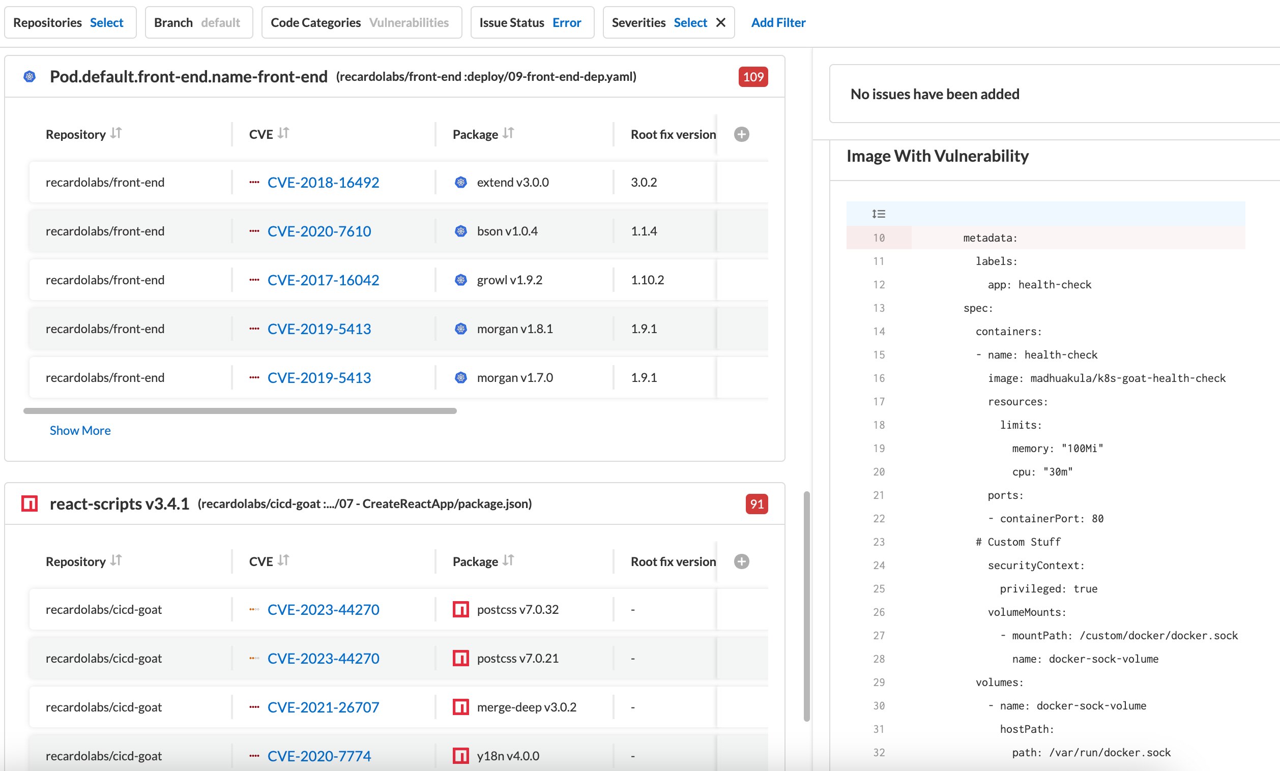Click the line-expand icon above code line 10

click(879, 214)
